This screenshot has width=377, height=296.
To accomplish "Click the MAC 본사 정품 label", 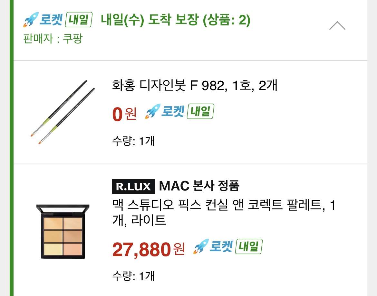I will pos(199,186).
